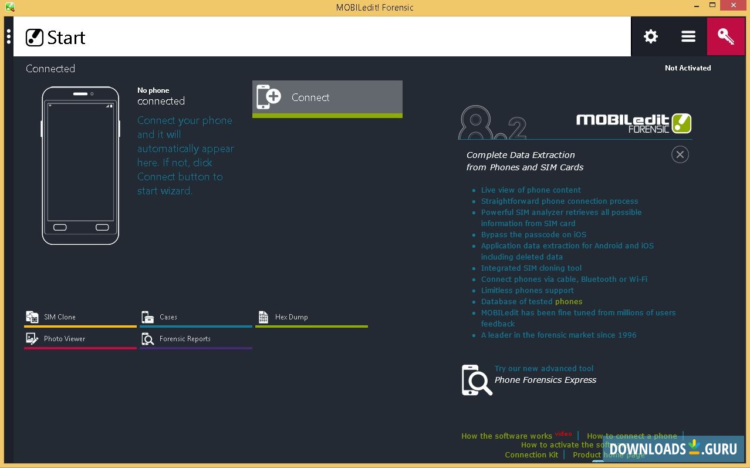Maximize the MOBILedit window
This screenshot has width=750, height=468.
pyautogui.click(x=713, y=5)
